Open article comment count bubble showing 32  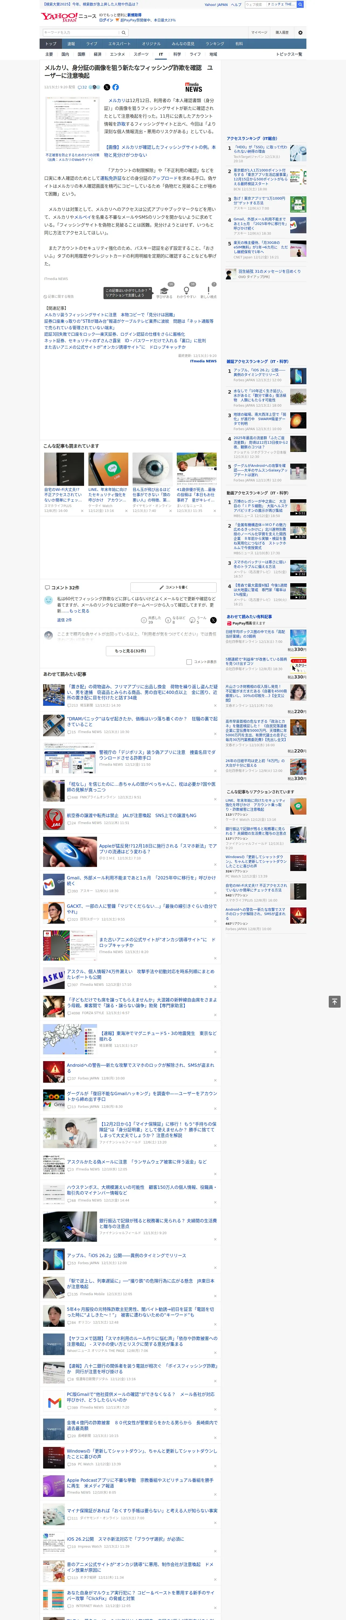[x=82, y=87]
